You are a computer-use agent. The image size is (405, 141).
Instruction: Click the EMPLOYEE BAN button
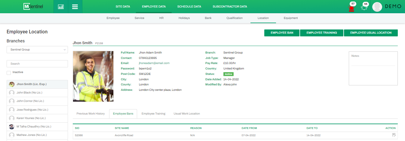point(282,33)
